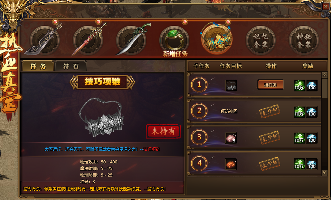Image resolution: width=331 pixels, height=200 pixels.
Task: Click the task list scroll up arrow
Action: (x=324, y=75)
